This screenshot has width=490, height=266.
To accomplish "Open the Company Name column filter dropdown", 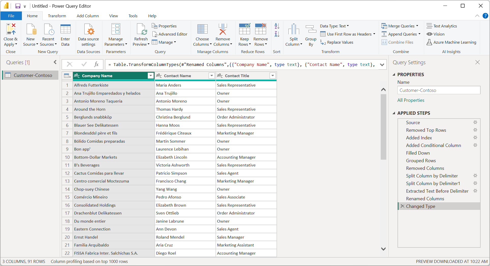I will 151,76.
